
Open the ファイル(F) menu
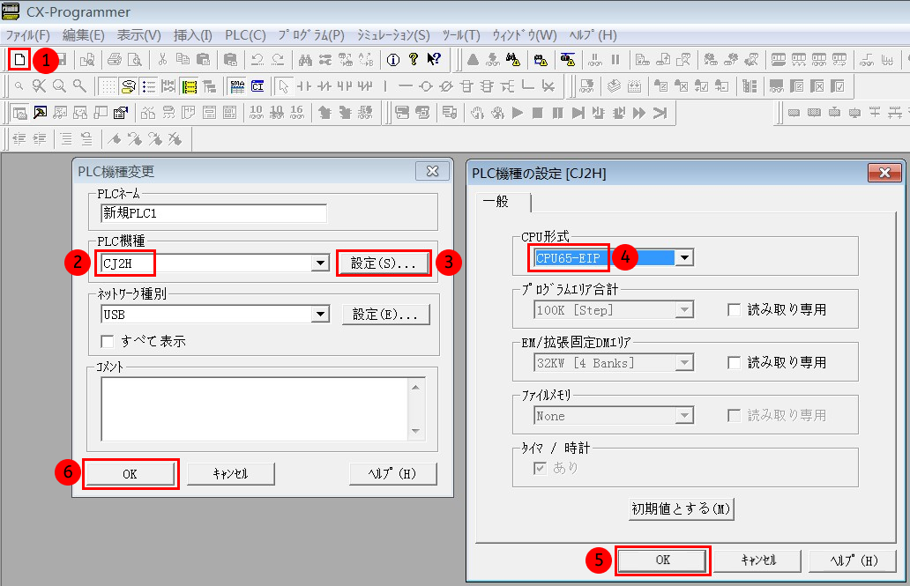pyautogui.click(x=27, y=35)
